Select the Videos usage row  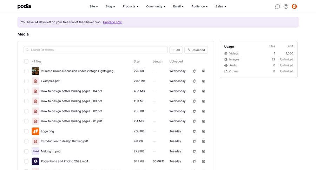pos(258,53)
